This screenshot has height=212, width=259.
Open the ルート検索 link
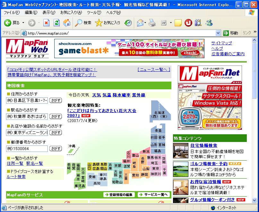click(x=16, y=177)
